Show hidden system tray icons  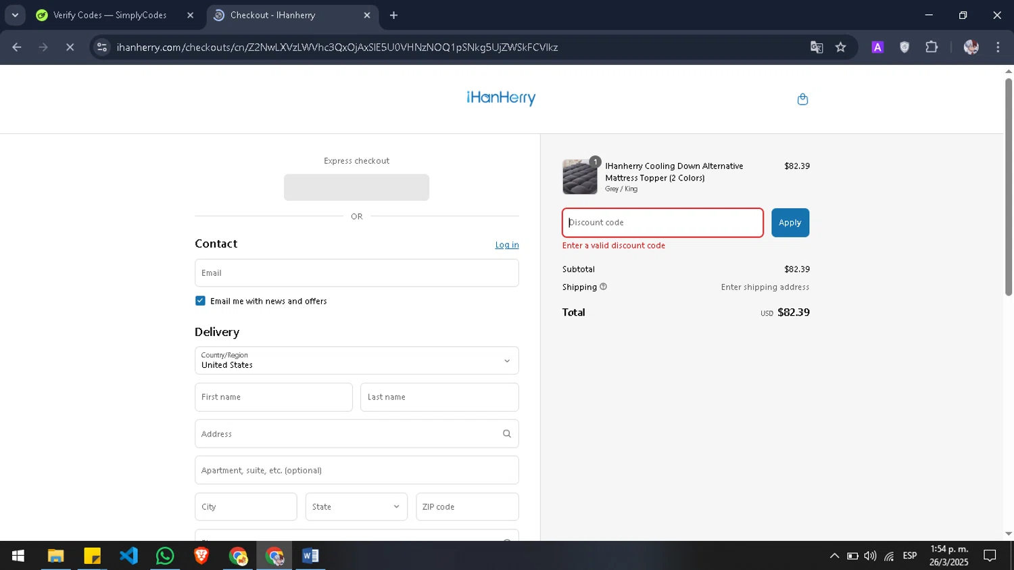[x=834, y=556]
